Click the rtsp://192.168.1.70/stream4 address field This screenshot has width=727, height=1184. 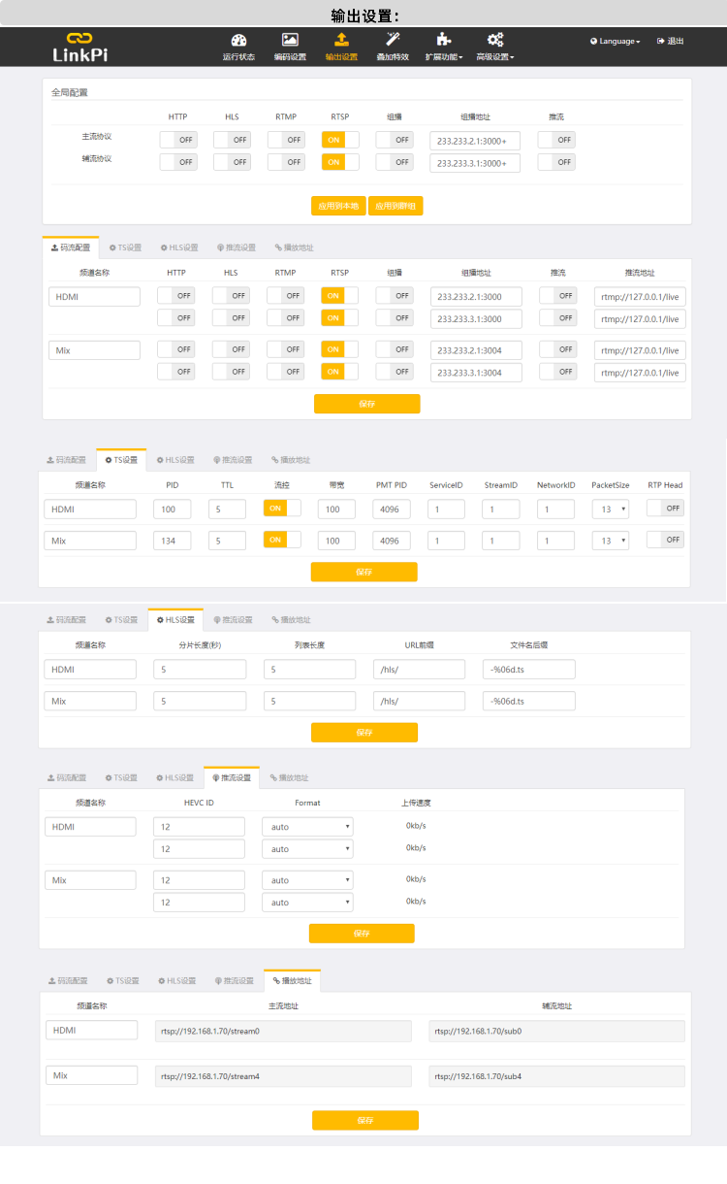[283, 1075]
